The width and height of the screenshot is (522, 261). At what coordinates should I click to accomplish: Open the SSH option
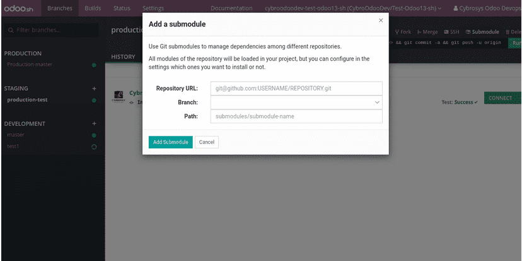(x=451, y=32)
